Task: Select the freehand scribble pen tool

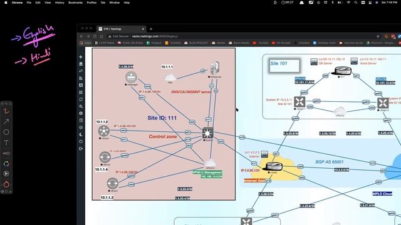Action: pyautogui.click(x=6, y=111)
